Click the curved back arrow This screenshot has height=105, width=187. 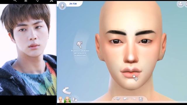tap(67, 91)
